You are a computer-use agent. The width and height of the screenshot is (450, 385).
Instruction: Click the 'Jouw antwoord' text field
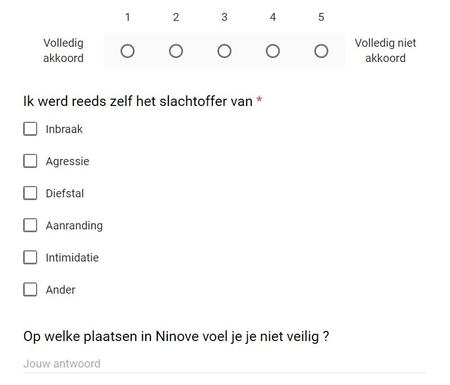click(224, 364)
